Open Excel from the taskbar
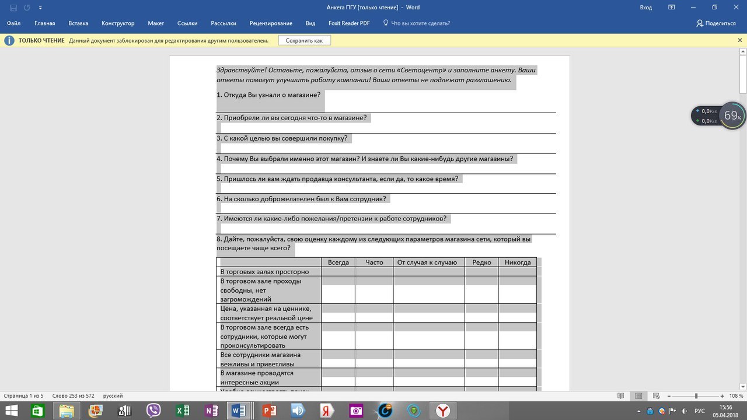The width and height of the screenshot is (747, 420). pyautogui.click(x=183, y=411)
